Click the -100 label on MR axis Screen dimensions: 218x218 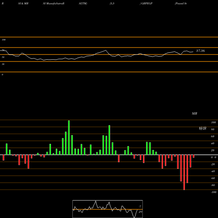pos(213,192)
